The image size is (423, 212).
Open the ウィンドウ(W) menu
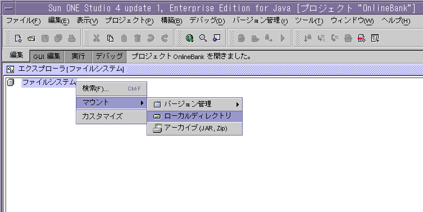tap(352, 21)
